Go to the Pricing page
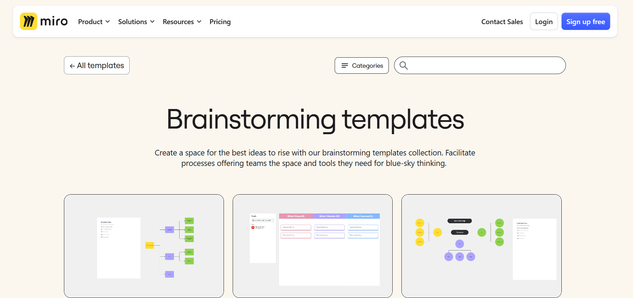Image resolution: width=633 pixels, height=298 pixels. pos(220,22)
